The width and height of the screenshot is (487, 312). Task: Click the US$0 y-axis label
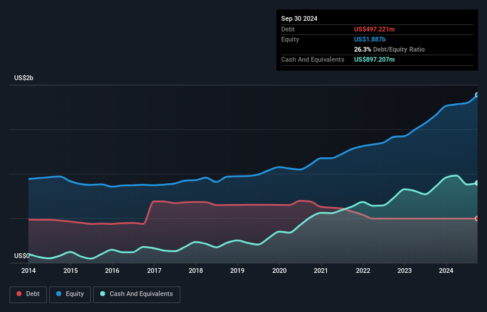[22, 256]
